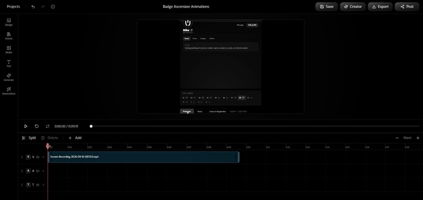Select the A audio track badge
423x200 pixels.
(28, 171)
